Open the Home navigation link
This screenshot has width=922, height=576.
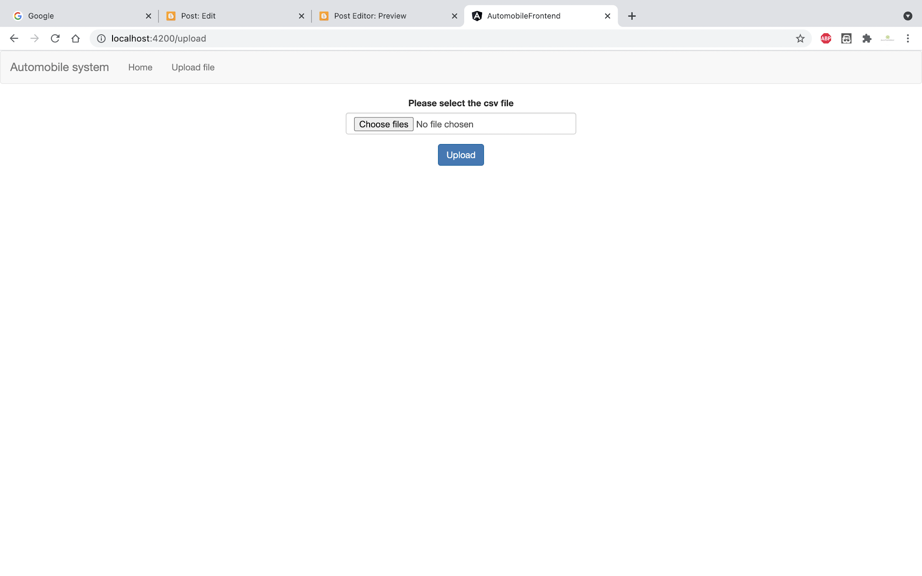(140, 67)
